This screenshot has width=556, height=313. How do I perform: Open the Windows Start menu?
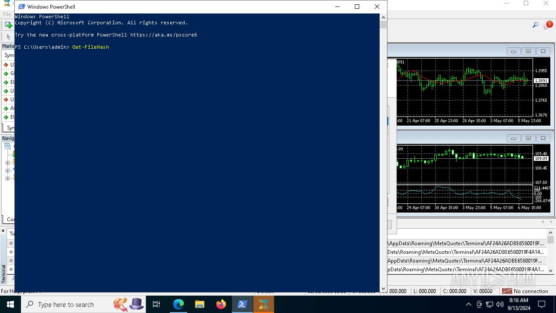tap(10, 304)
